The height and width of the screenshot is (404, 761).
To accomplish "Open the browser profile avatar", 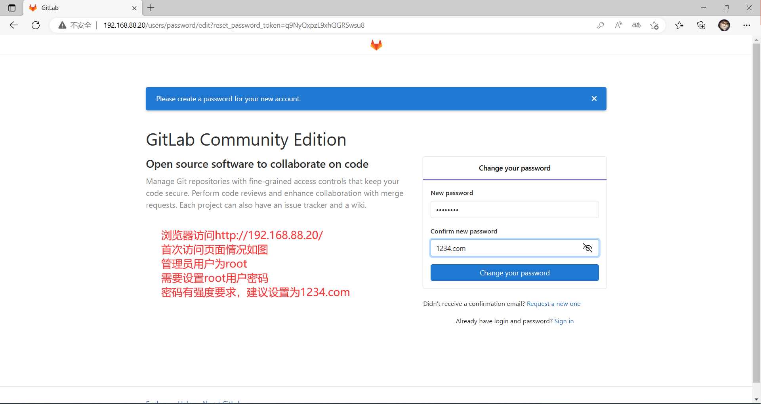I will 724,25.
